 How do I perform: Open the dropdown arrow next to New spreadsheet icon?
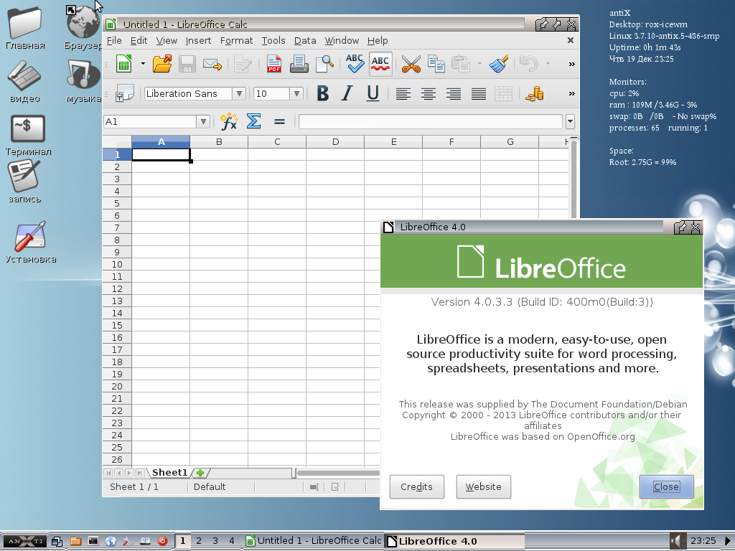143,64
